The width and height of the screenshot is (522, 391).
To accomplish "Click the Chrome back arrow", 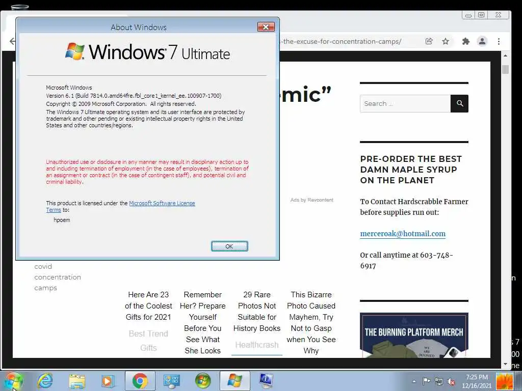I will coord(12,41).
